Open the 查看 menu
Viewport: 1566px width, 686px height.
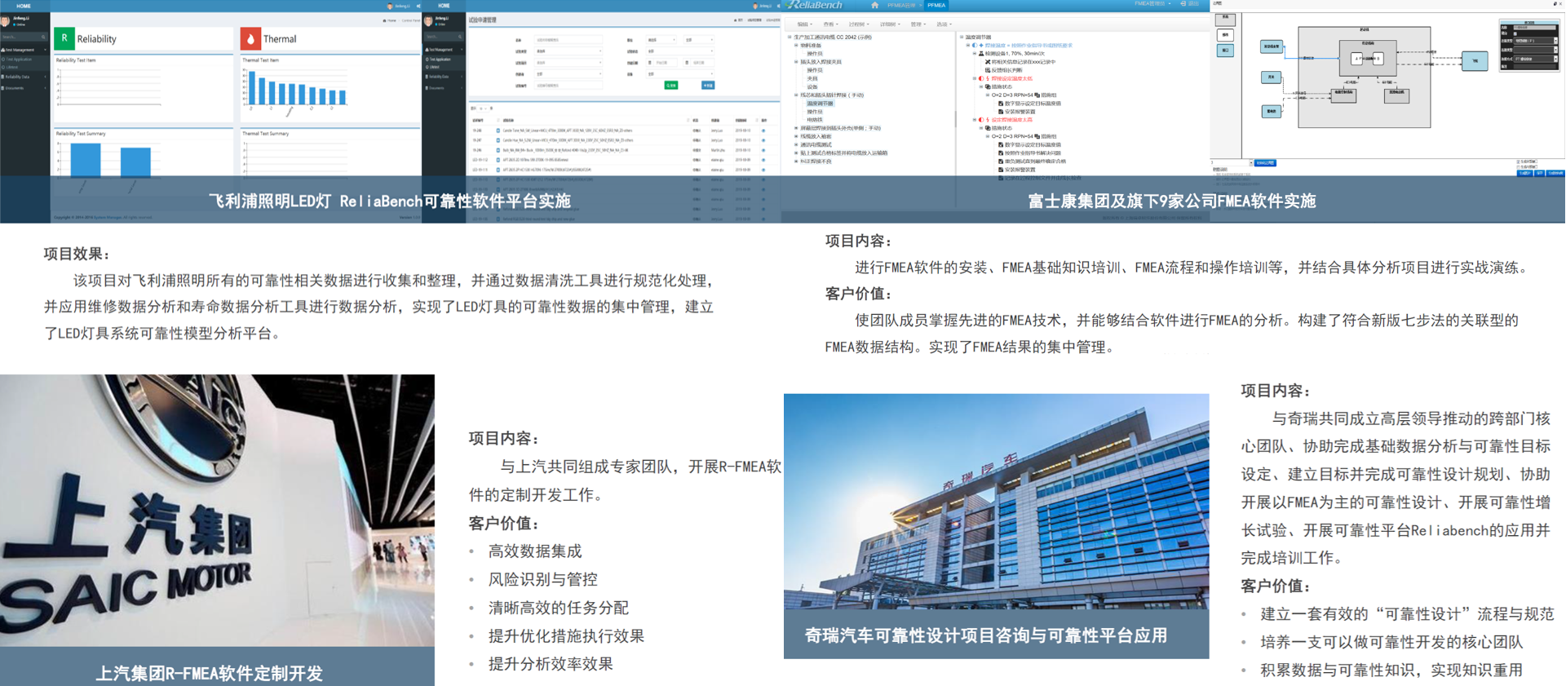[x=831, y=24]
